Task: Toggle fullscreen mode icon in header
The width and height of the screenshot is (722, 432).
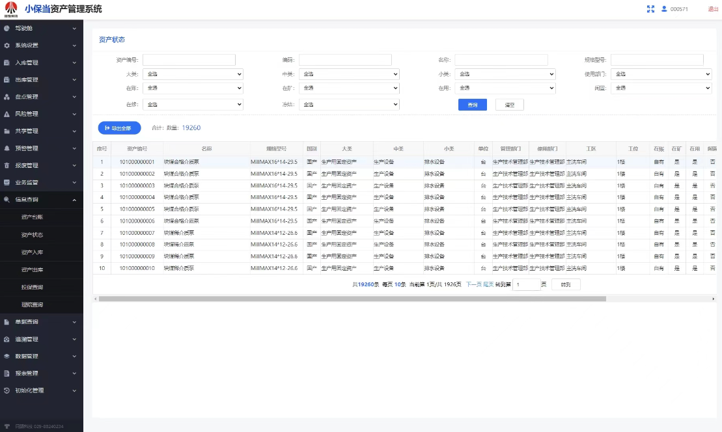Action: click(x=650, y=9)
